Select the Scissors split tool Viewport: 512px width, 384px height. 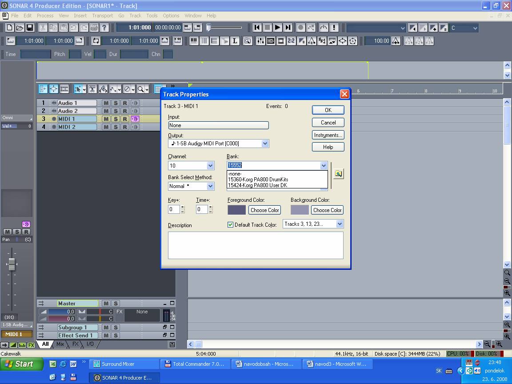click(92, 89)
